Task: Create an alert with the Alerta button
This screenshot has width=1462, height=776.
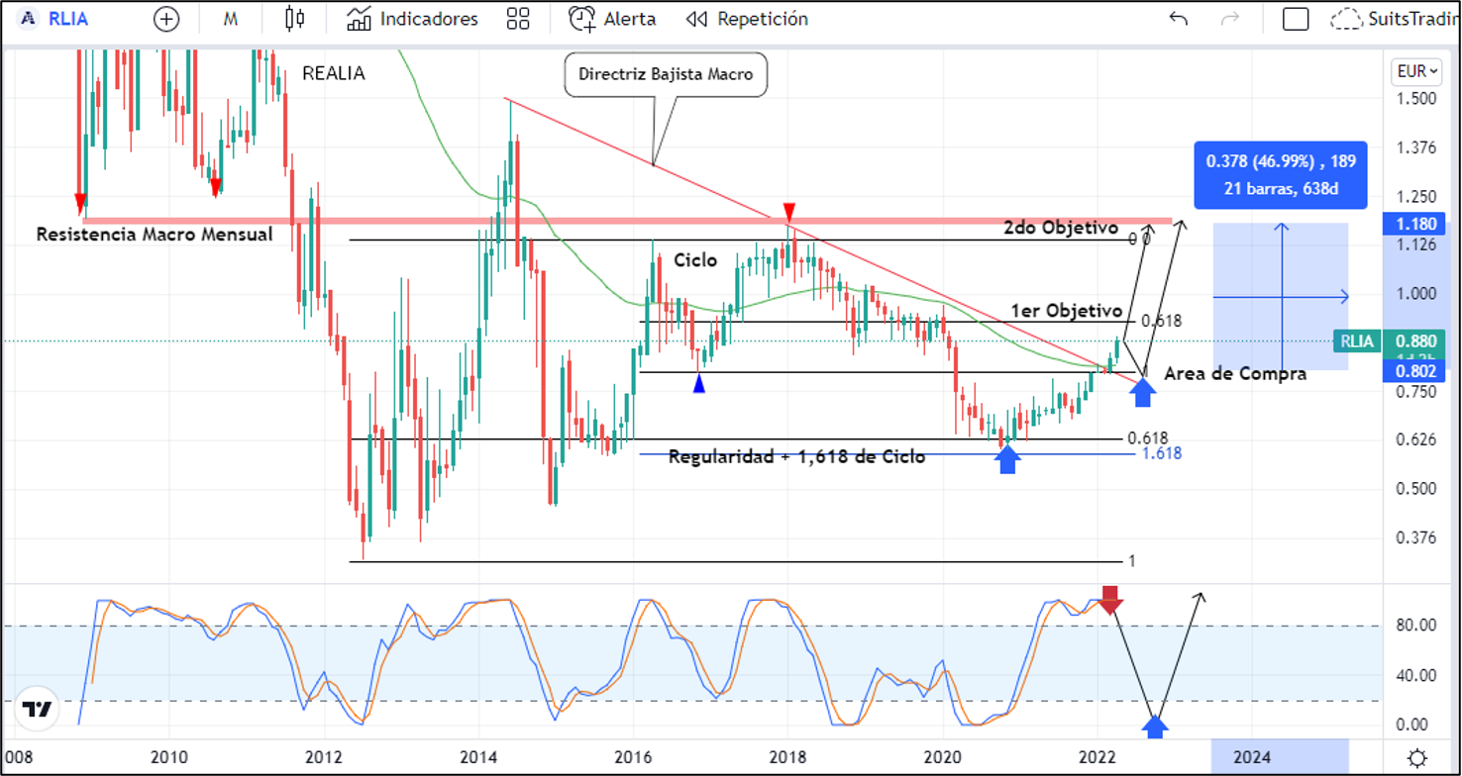Action: tap(612, 19)
